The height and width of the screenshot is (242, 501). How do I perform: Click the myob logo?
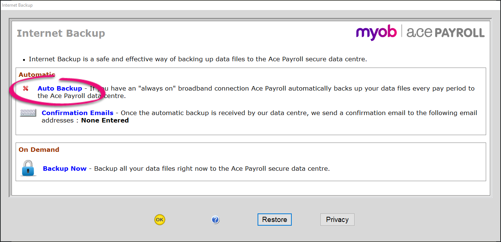(376, 33)
